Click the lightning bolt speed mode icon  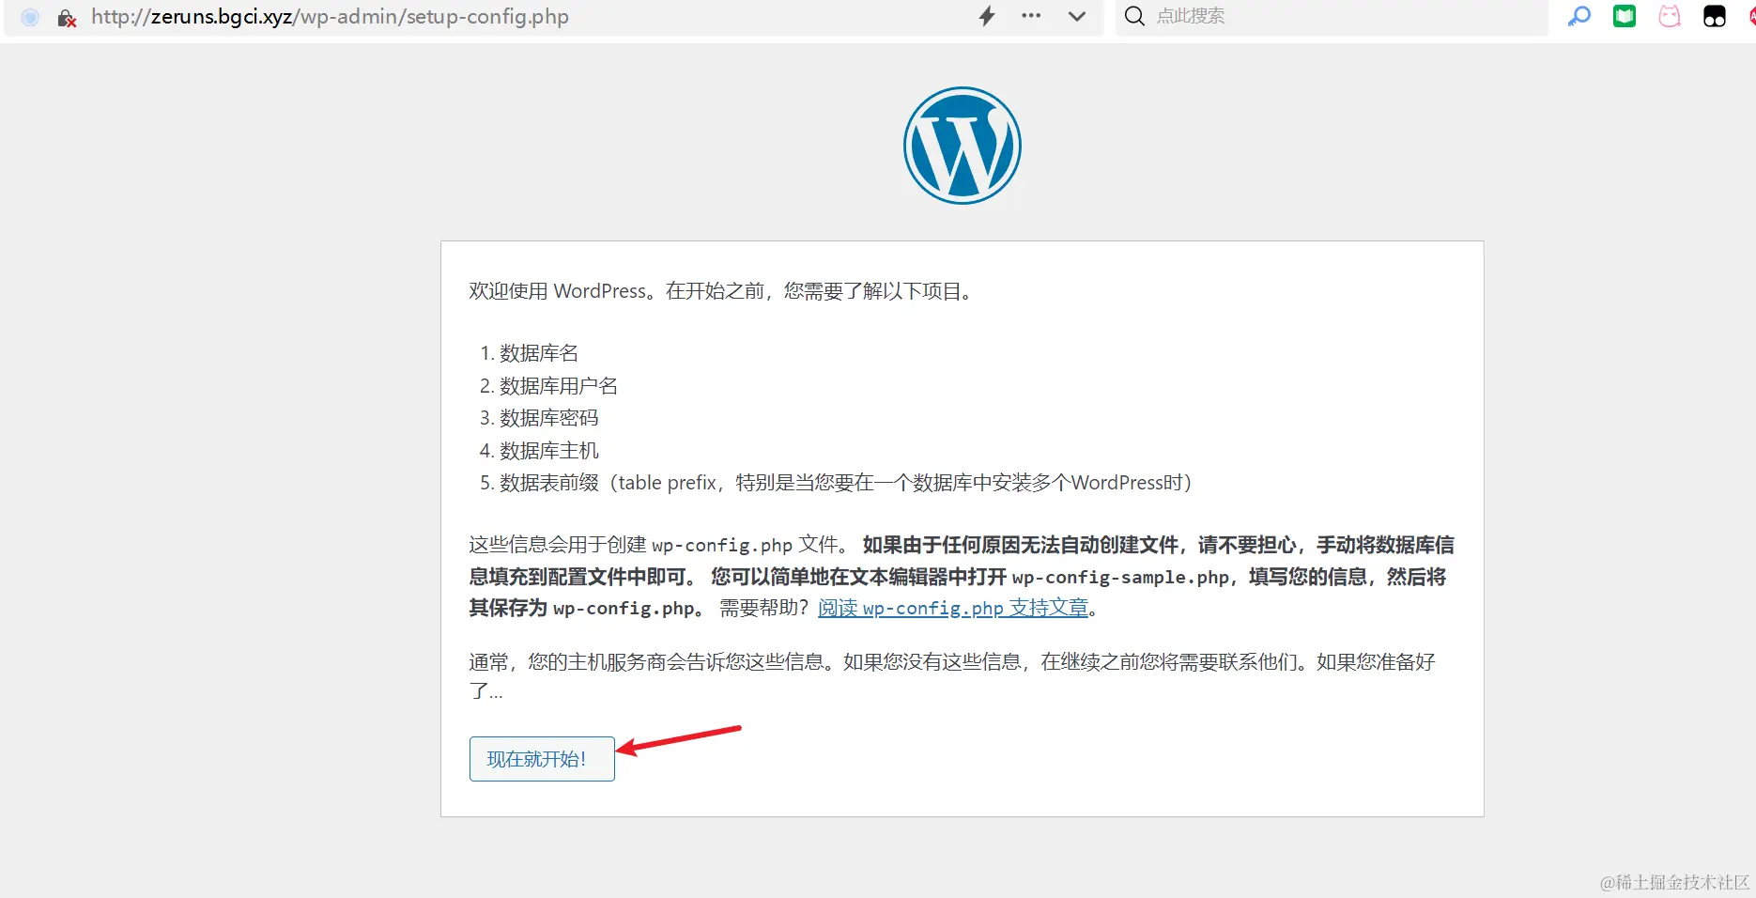[x=987, y=16]
